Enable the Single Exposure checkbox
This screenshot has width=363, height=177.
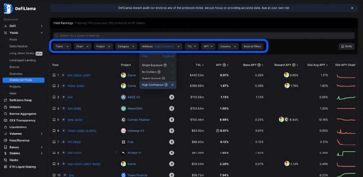click(172, 65)
